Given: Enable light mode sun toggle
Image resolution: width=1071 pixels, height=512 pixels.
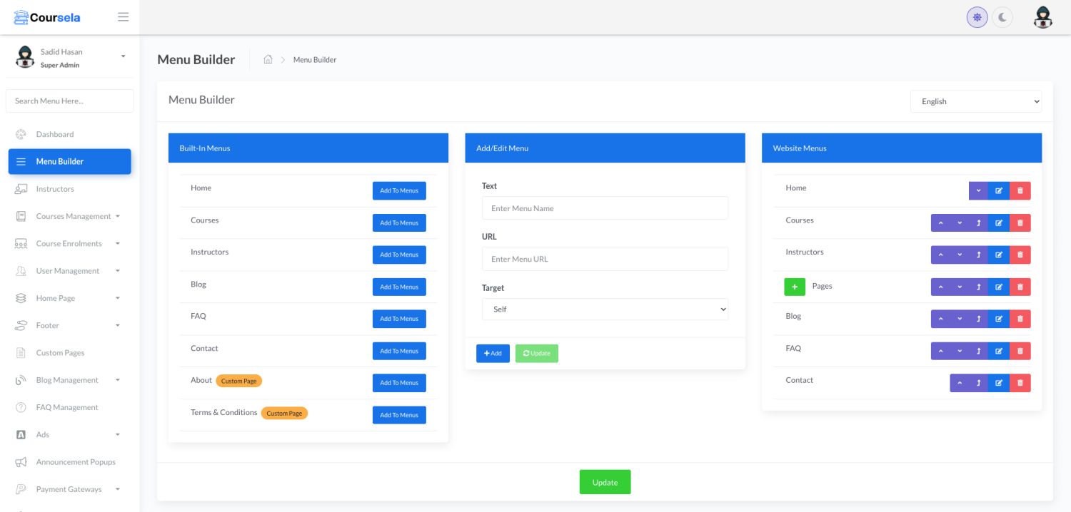Looking at the screenshot, I should 977,17.
